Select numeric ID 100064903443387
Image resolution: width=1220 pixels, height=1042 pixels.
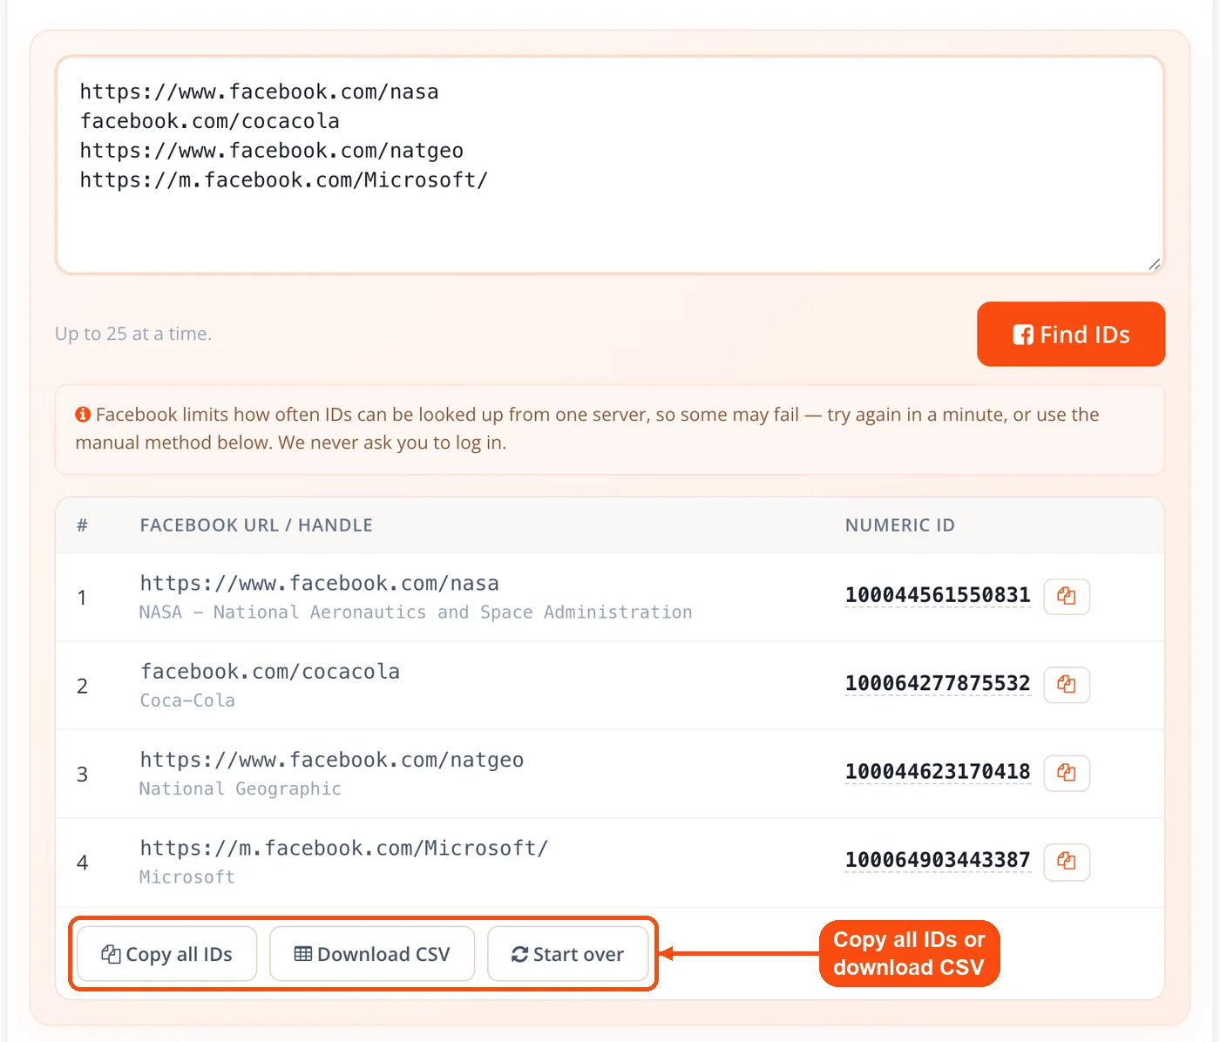click(x=938, y=860)
